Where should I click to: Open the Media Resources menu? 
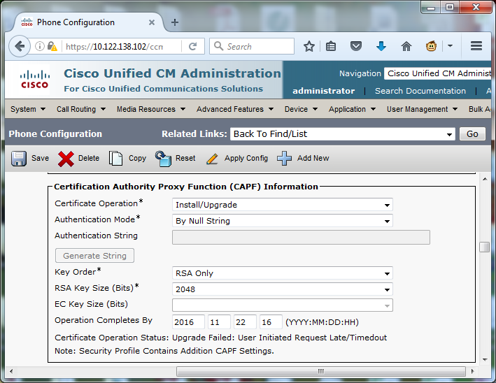pos(151,109)
